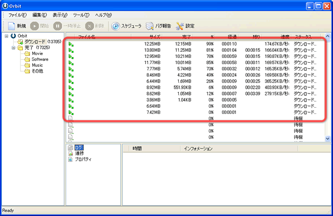Click the プロパティ icon
333x216 pixels.
click(70, 160)
